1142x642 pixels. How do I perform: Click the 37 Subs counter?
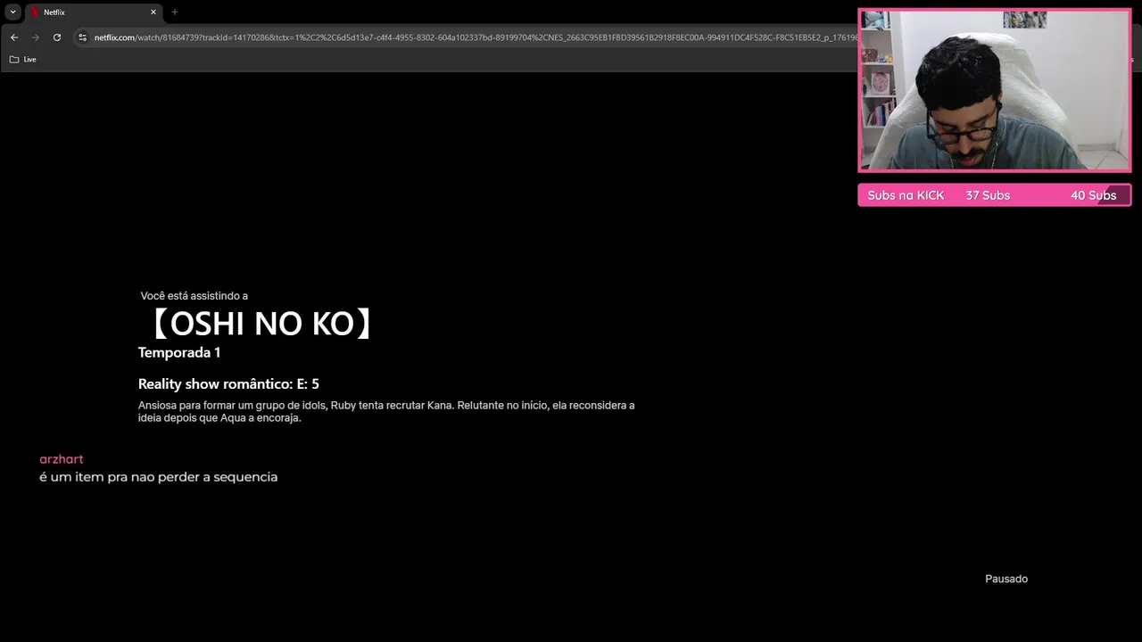point(988,195)
